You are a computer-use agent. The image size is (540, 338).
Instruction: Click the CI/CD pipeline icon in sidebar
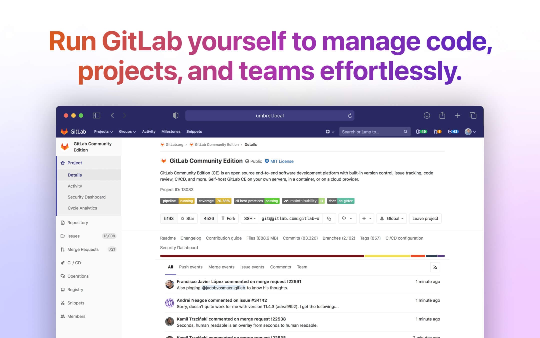[63, 262]
